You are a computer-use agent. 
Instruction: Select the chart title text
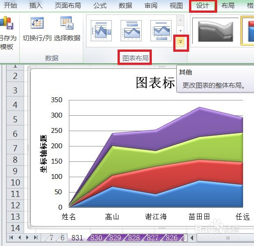[x=155, y=82]
